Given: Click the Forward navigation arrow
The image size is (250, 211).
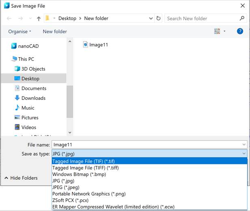Looking at the screenshot, I should tap(20, 19).
